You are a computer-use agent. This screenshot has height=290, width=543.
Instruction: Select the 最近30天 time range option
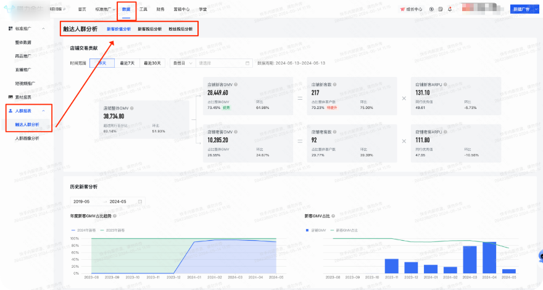(152, 63)
